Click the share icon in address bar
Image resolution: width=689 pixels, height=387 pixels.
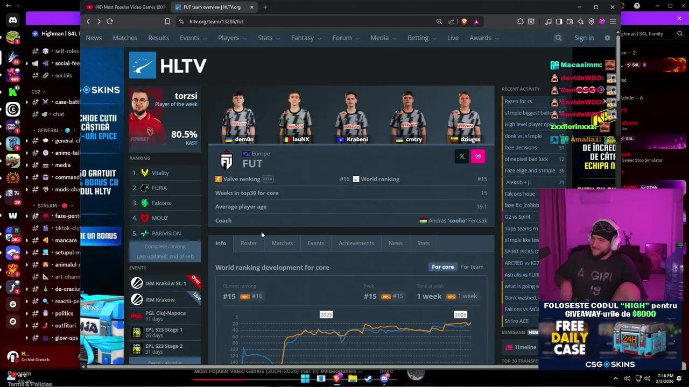[452, 21]
